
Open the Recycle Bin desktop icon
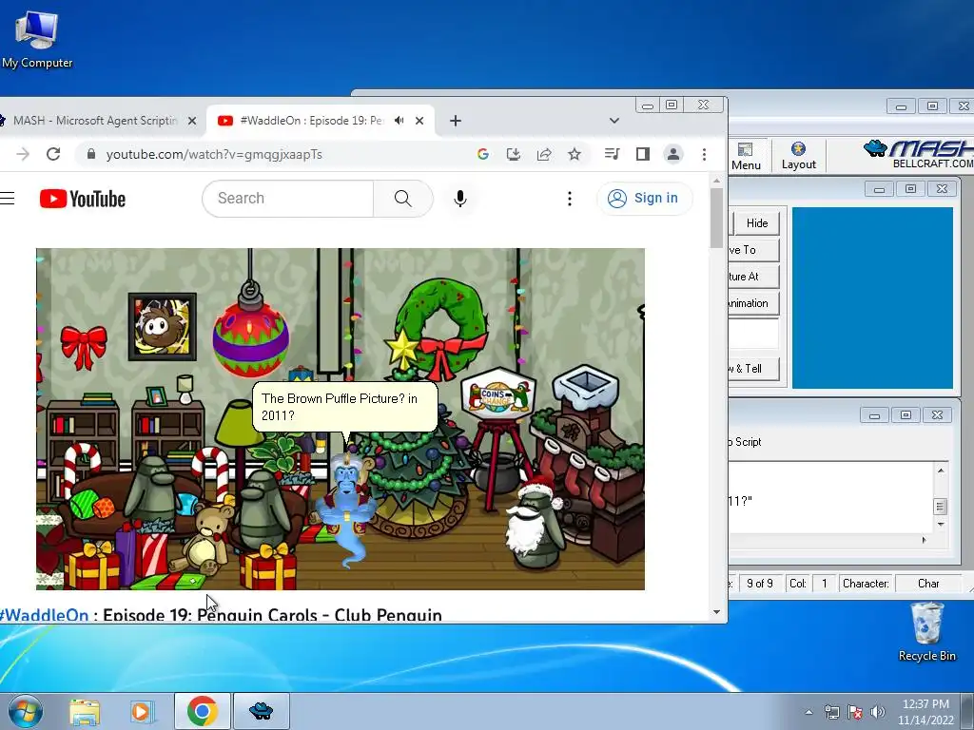[926, 631]
